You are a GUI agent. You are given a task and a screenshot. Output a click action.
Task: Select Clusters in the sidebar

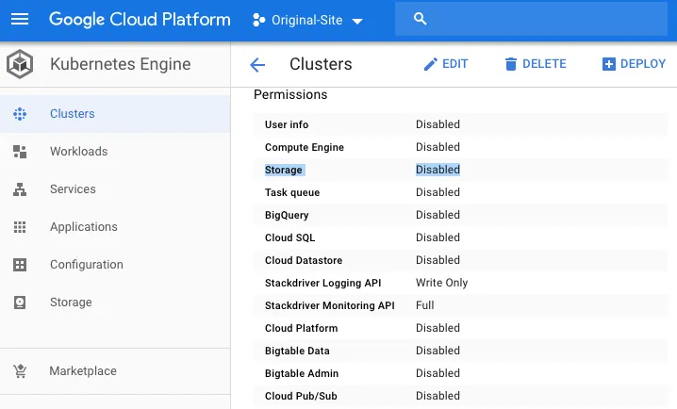point(73,114)
